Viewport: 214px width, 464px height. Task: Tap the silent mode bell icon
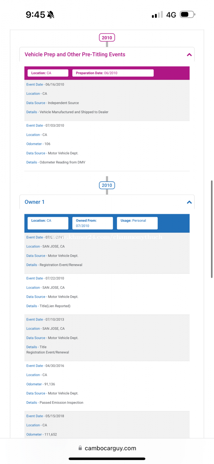(51, 15)
